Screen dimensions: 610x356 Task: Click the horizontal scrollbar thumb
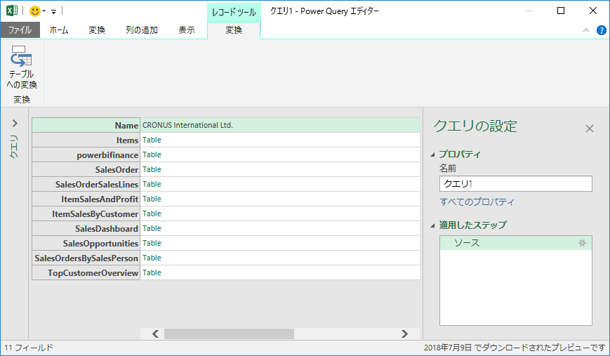tap(229, 334)
